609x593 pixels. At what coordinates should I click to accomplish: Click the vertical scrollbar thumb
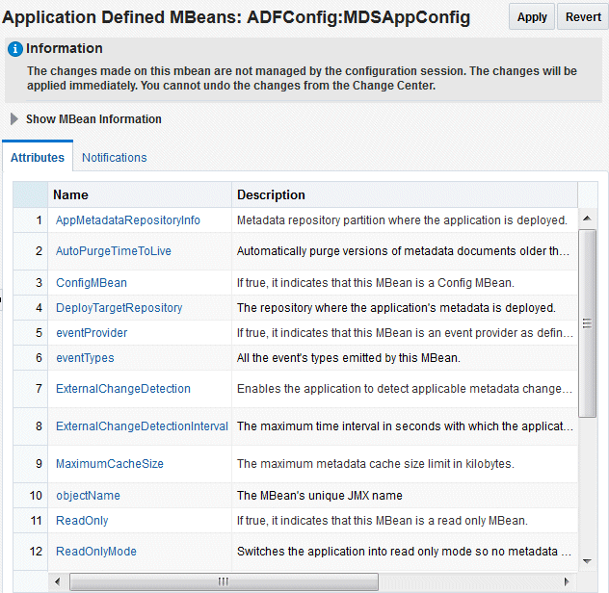pyautogui.click(x=587, y=323)
